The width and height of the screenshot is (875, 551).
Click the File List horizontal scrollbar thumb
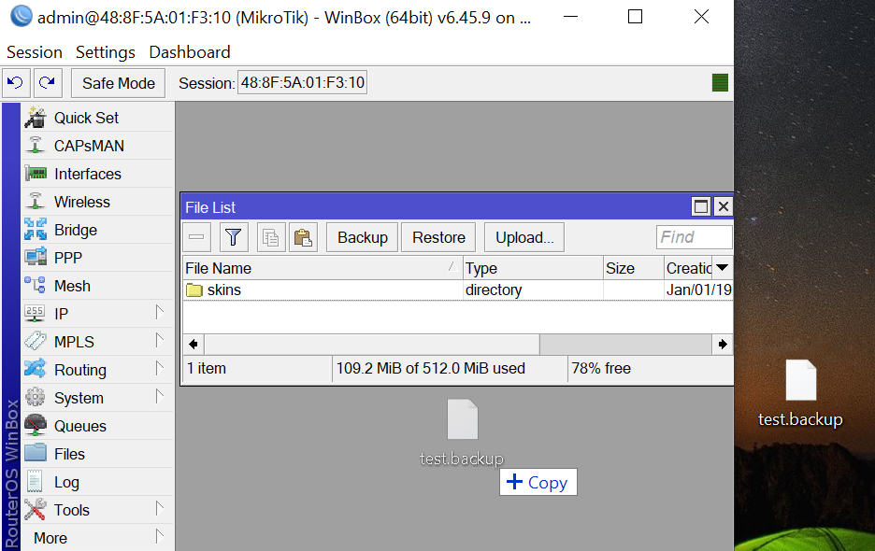(372, 344)
